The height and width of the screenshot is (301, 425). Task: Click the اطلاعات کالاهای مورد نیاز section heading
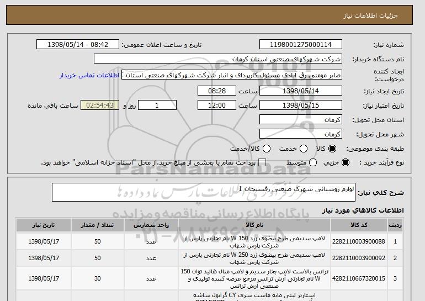(x=363, y=210)
